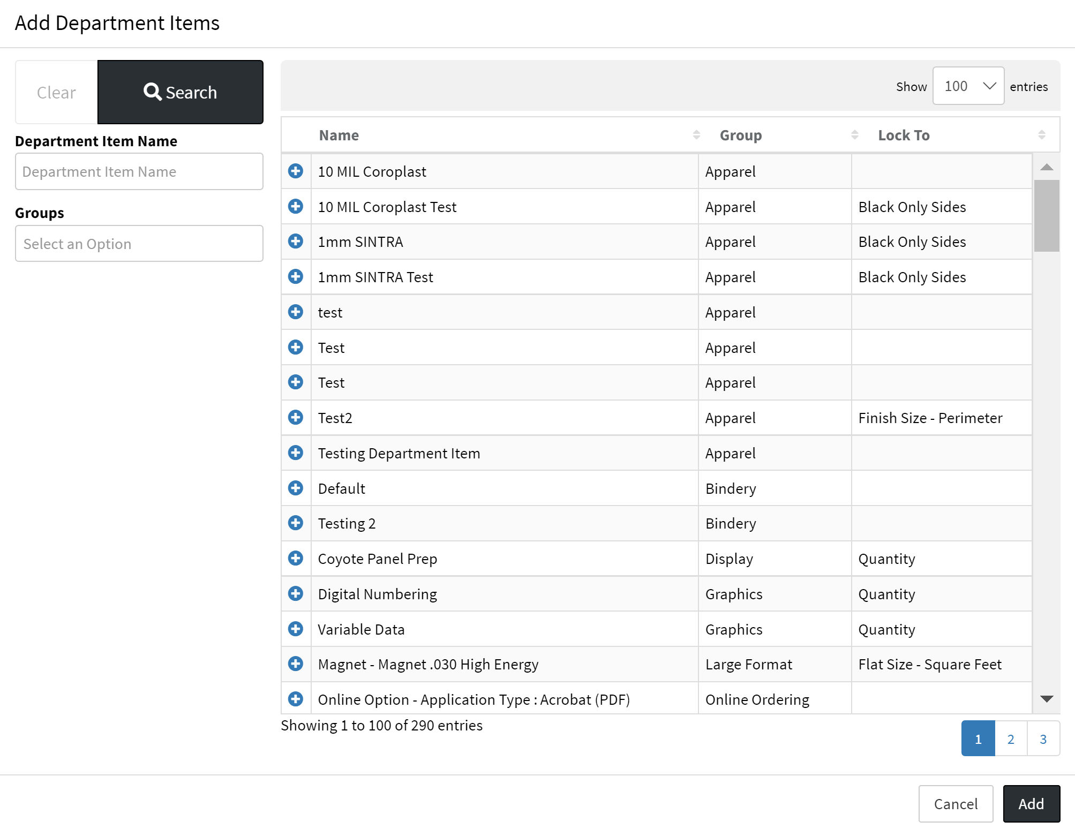Add Testing Department Item with plus icon
This screenshot has width=1075, height=829.
(x=295, y=453)
